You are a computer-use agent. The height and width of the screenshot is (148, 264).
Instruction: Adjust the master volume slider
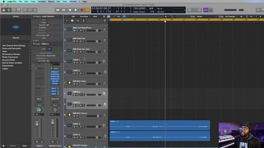tap(234, 10)
